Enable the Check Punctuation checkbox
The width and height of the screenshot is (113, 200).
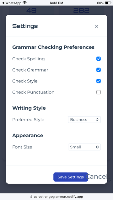pos(99,92)
